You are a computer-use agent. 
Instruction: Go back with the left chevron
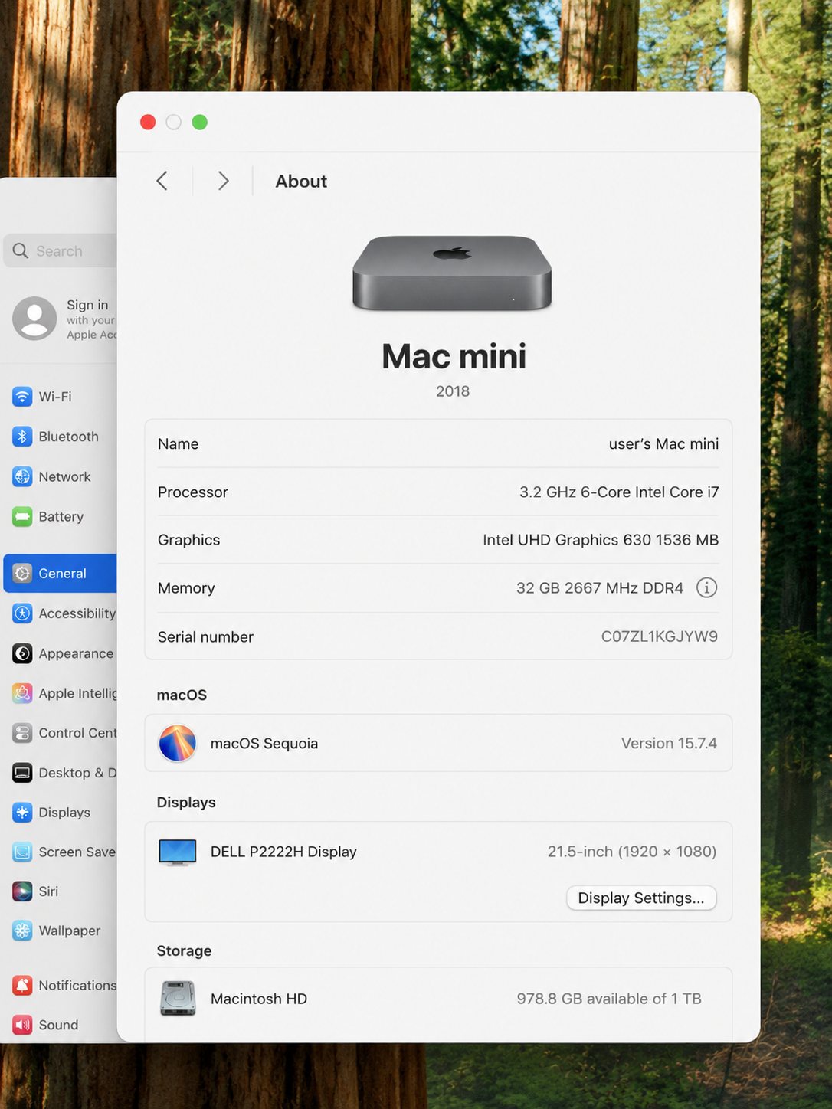tap(162, 181)
